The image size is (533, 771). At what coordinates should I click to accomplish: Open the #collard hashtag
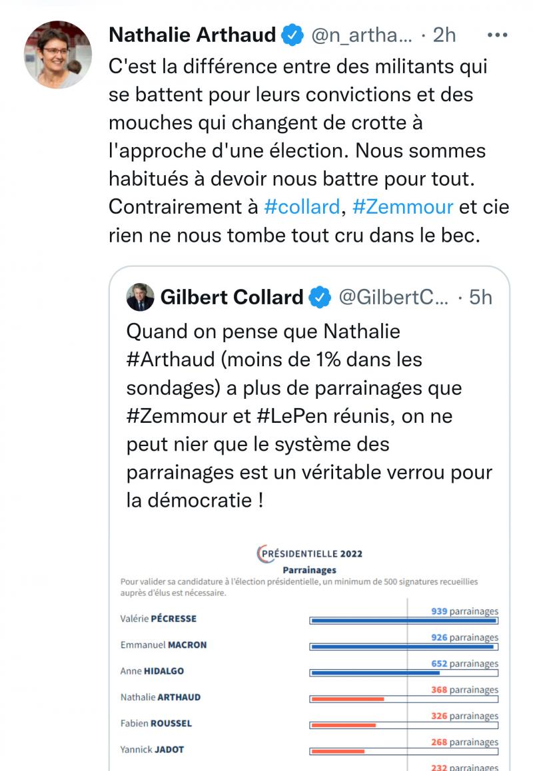pos(302,206)
